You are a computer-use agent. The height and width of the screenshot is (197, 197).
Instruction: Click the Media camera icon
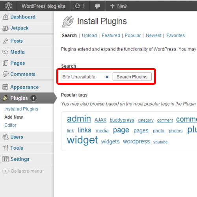click(x=6, y=52)
